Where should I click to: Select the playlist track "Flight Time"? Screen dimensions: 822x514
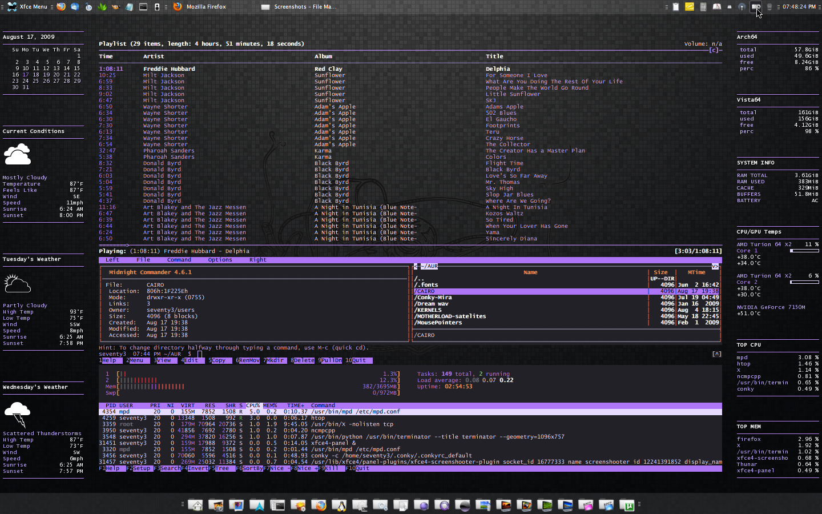pyautogui.click(x=410, y=163)
